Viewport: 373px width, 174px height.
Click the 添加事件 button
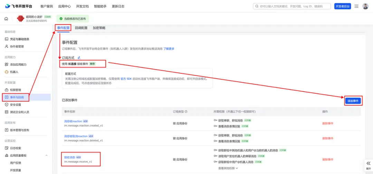pyautogui.click(x=353, y=101)
